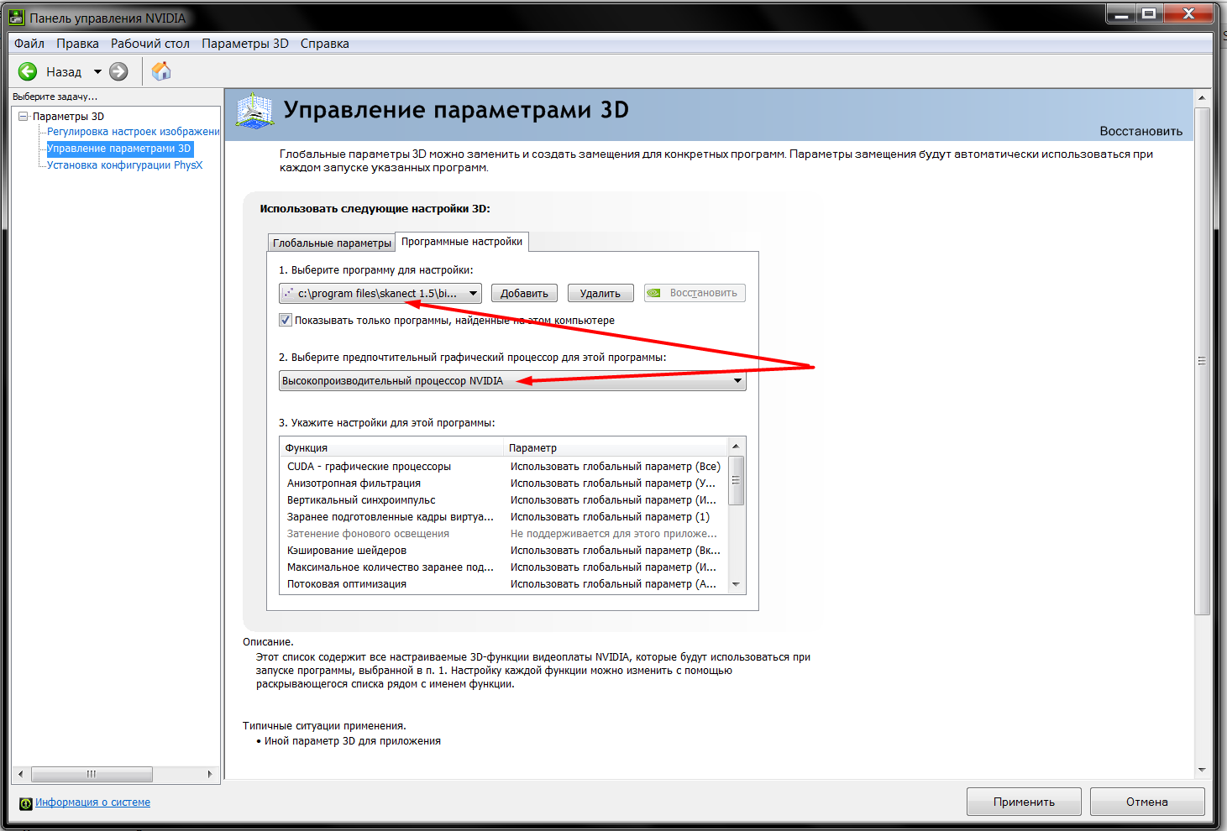
Task: Select the Заранее подготовленные кадры row
Action: (504, 517)
